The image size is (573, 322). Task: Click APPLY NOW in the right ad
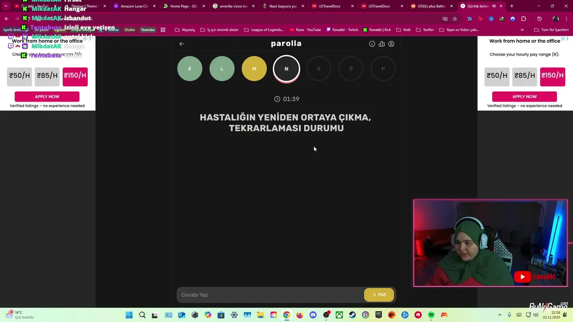click(x=524, y=97)
